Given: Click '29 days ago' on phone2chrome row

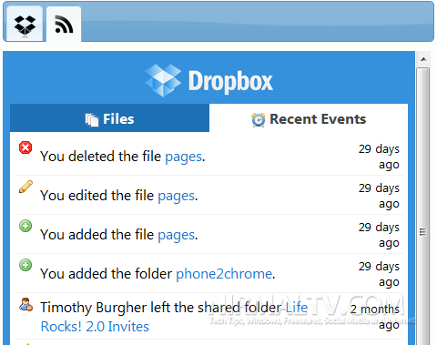Looking at the screenshot, I should (379, 274).
